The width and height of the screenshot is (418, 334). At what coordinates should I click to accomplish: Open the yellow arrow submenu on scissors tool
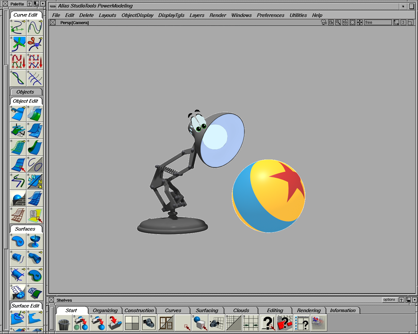[x=40, y=38]
